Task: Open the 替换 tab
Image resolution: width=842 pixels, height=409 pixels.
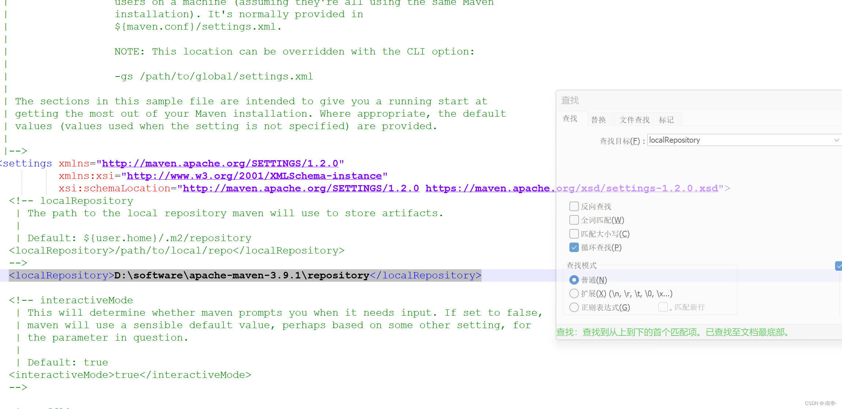Action: click(x=599, y=120)
